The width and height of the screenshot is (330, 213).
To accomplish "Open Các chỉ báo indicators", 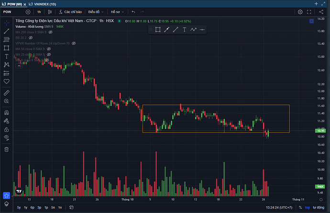I will (x=72, y=11).
